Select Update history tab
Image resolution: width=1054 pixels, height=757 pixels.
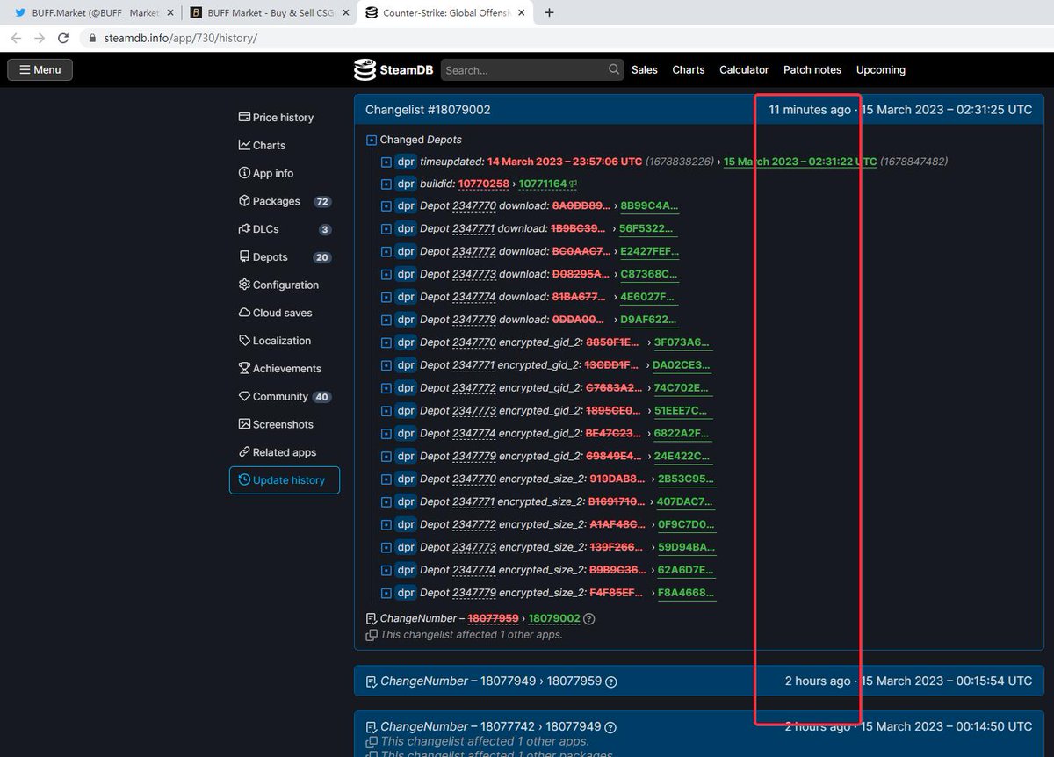(285, 480)
